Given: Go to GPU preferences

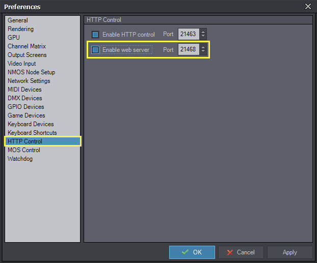Looking at the screenshot, I should coord(14,38).
